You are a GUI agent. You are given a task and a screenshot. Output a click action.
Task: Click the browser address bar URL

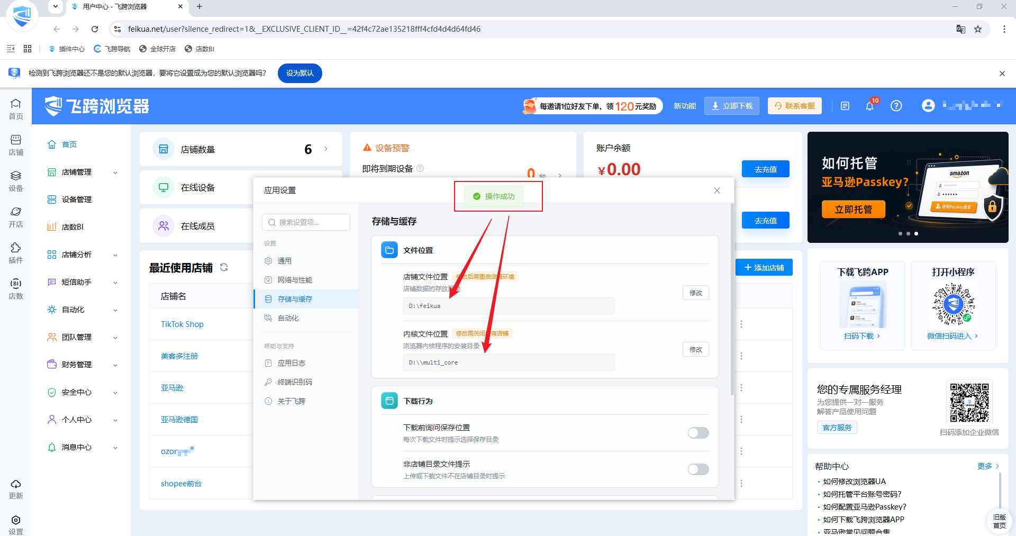304,29
